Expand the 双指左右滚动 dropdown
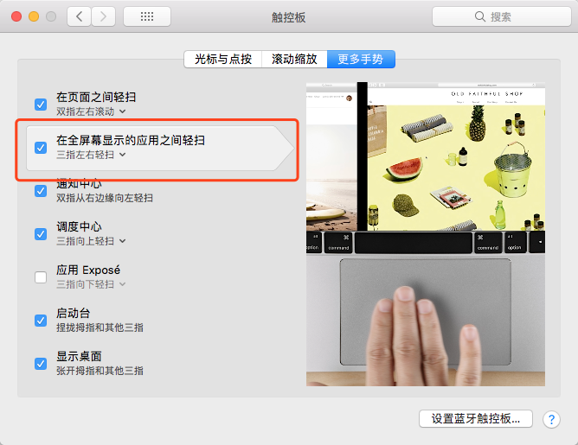The height and width of the screenshot is (445, 578). [91, 111]
